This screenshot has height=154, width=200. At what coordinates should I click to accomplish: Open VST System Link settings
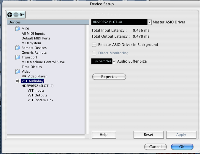click(40, 100)
